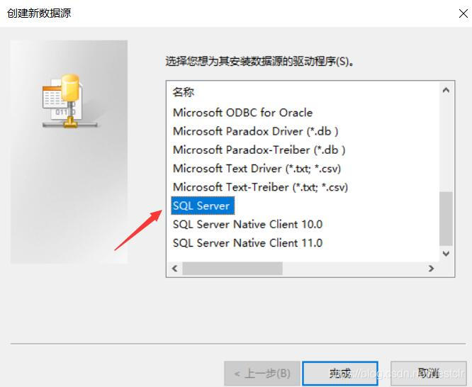
Task: Click the 名称 column header
Action: 184,92
